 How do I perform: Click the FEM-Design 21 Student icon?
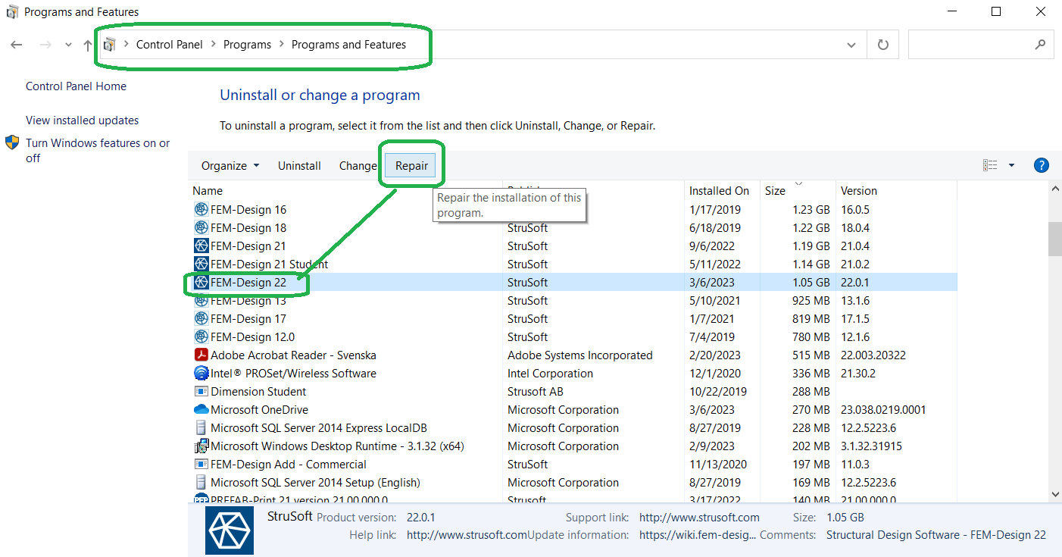click(x=201, y=264)
